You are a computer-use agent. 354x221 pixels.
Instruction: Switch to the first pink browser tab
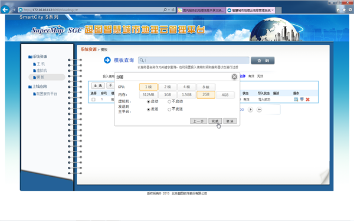[x=201, y=10]
